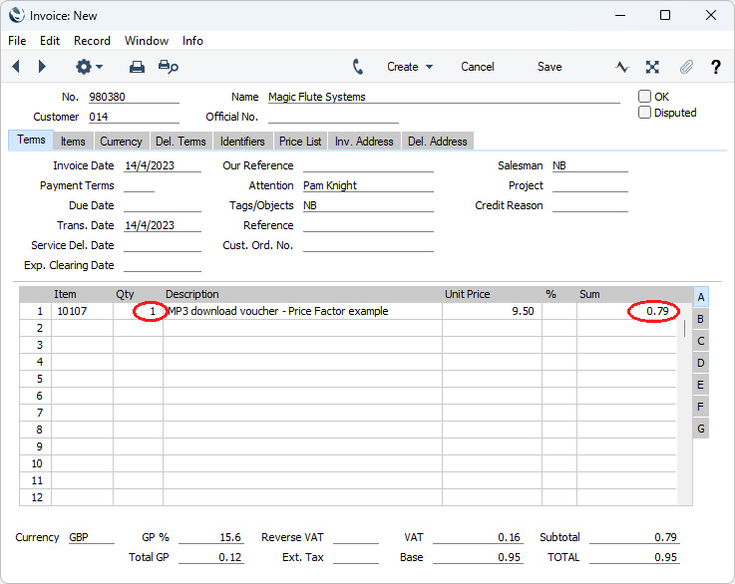Switch to the Price List tab

[300, 142]
